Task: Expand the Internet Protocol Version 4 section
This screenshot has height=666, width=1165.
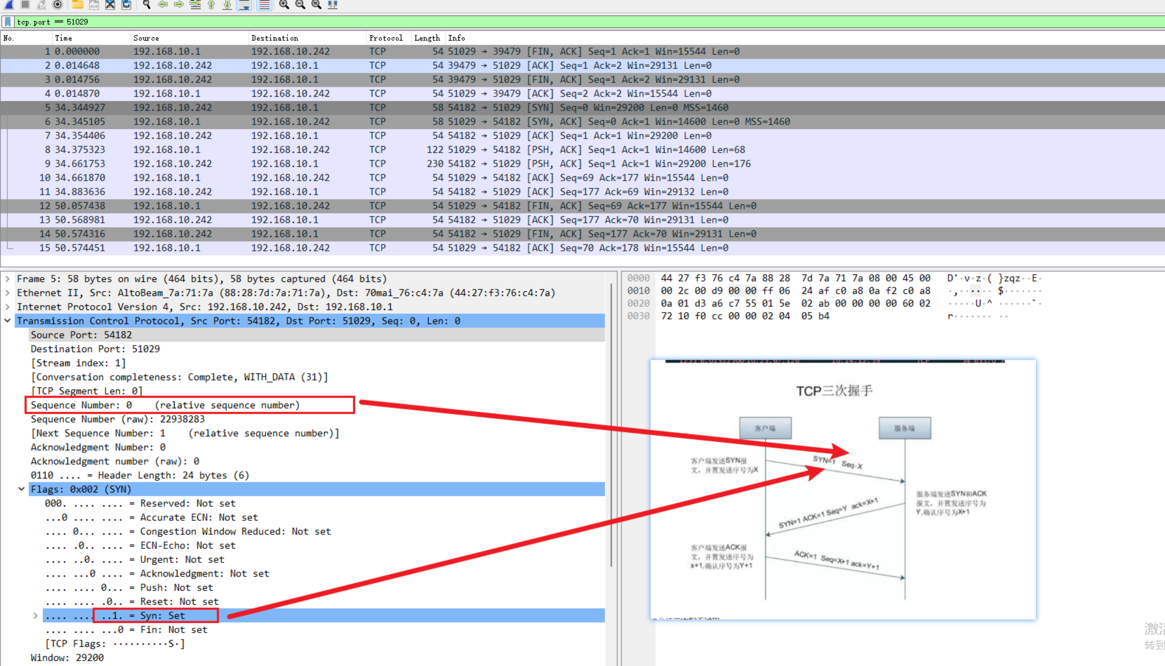Action: [x=11, y=306]
